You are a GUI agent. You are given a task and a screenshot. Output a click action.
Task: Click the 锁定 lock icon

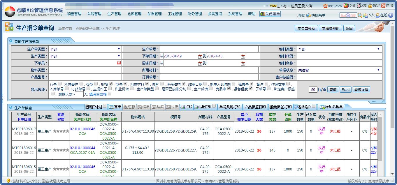click(370, 6)
